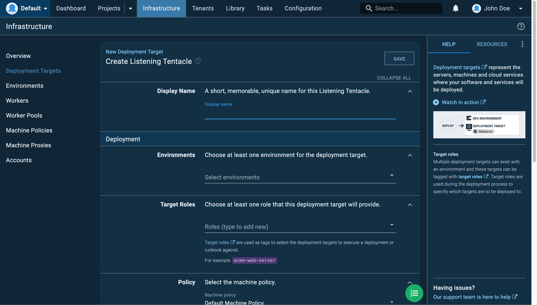Click the Octopus logo space avatar
Image resolution: width=537 pixels, height=305 pixels.
tap(12, 8)
